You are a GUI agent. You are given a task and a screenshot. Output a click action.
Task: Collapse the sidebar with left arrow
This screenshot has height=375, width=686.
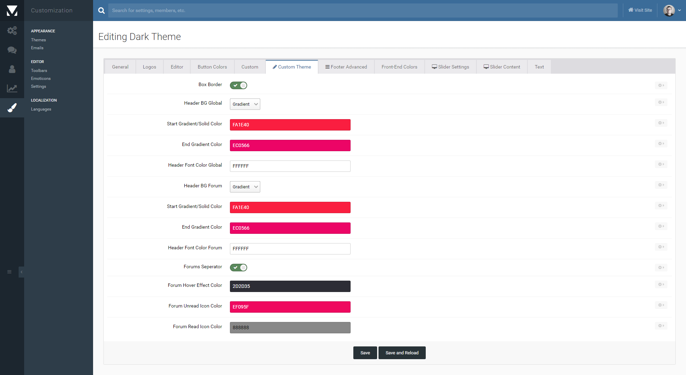21,272
